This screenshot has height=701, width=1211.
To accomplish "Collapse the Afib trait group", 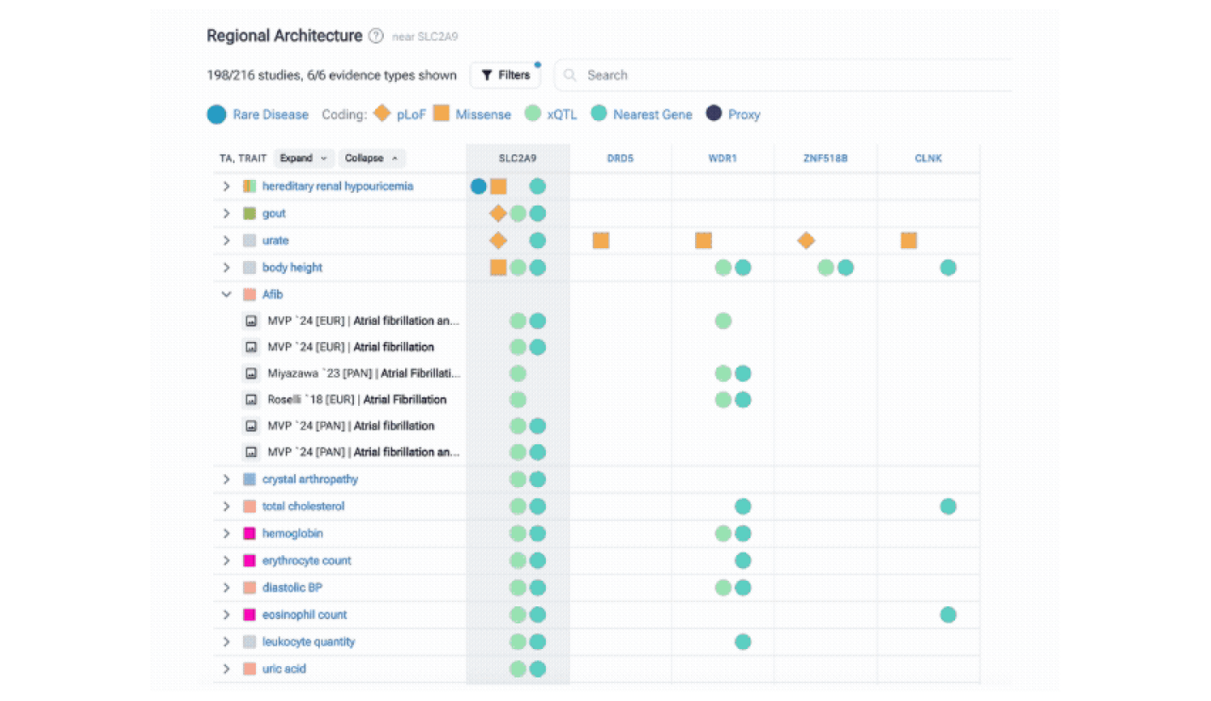I will point(226,294).
